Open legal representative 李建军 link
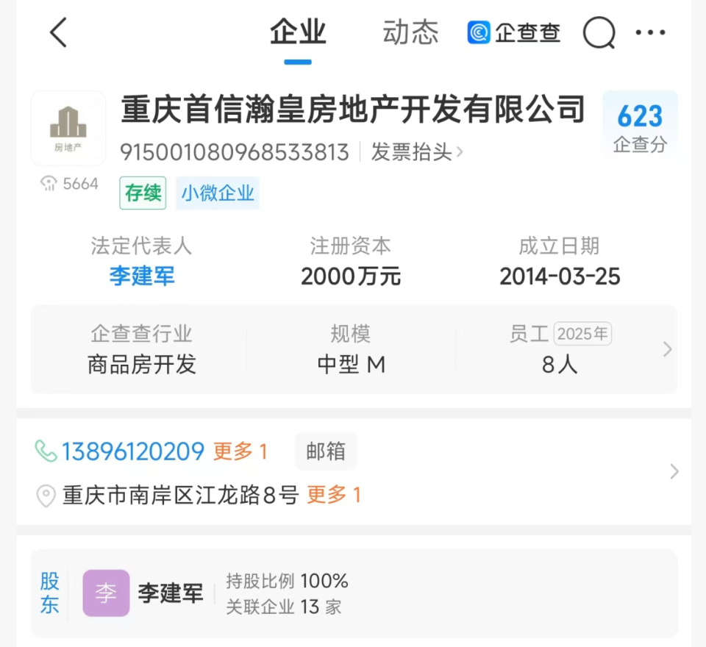The height and width of the screenshot is (647, 706). coord(142,276)
